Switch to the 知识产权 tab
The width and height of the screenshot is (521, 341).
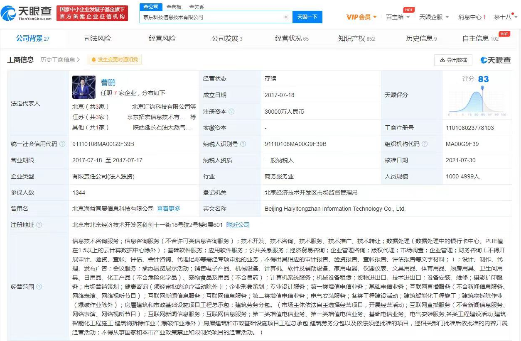[356, 39]
